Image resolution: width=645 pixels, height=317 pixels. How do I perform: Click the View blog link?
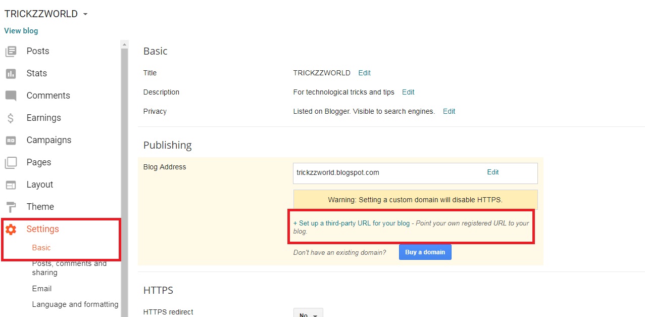pyautogui.click(x=21, y=30)
